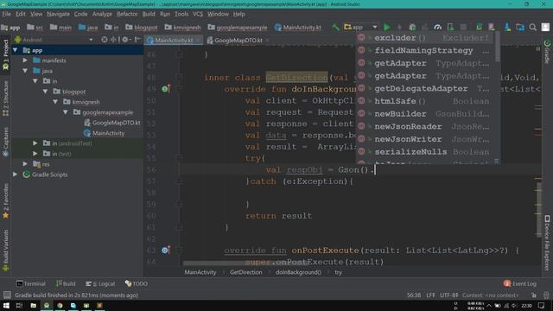Open Chrome from the taskbar
The width and height of the screenshot is (553, 311).
(x=60, y=305)
